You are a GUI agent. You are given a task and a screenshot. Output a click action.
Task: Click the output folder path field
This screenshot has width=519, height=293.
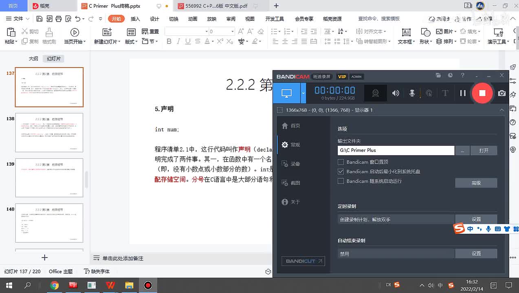[x=396, y=150]
